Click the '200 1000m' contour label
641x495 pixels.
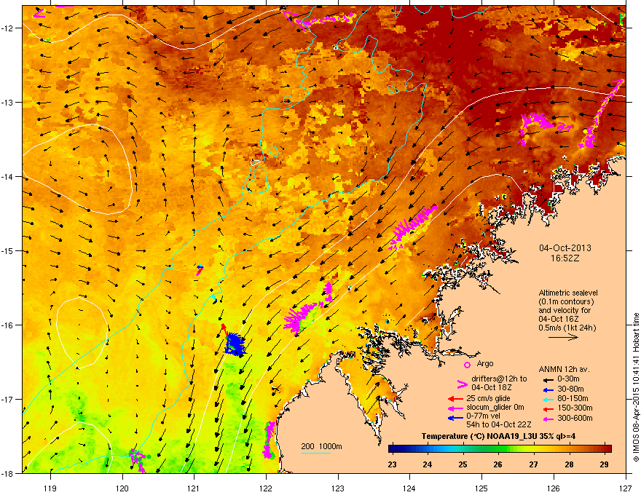click(322, 446)
